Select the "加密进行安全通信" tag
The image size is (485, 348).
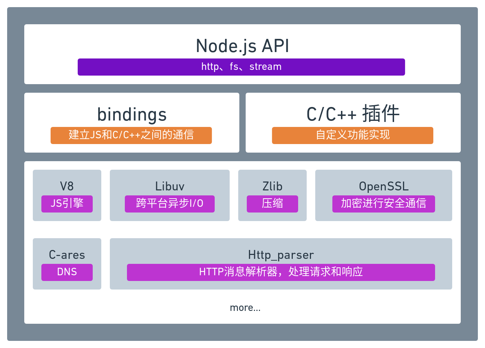coord(384,204)
